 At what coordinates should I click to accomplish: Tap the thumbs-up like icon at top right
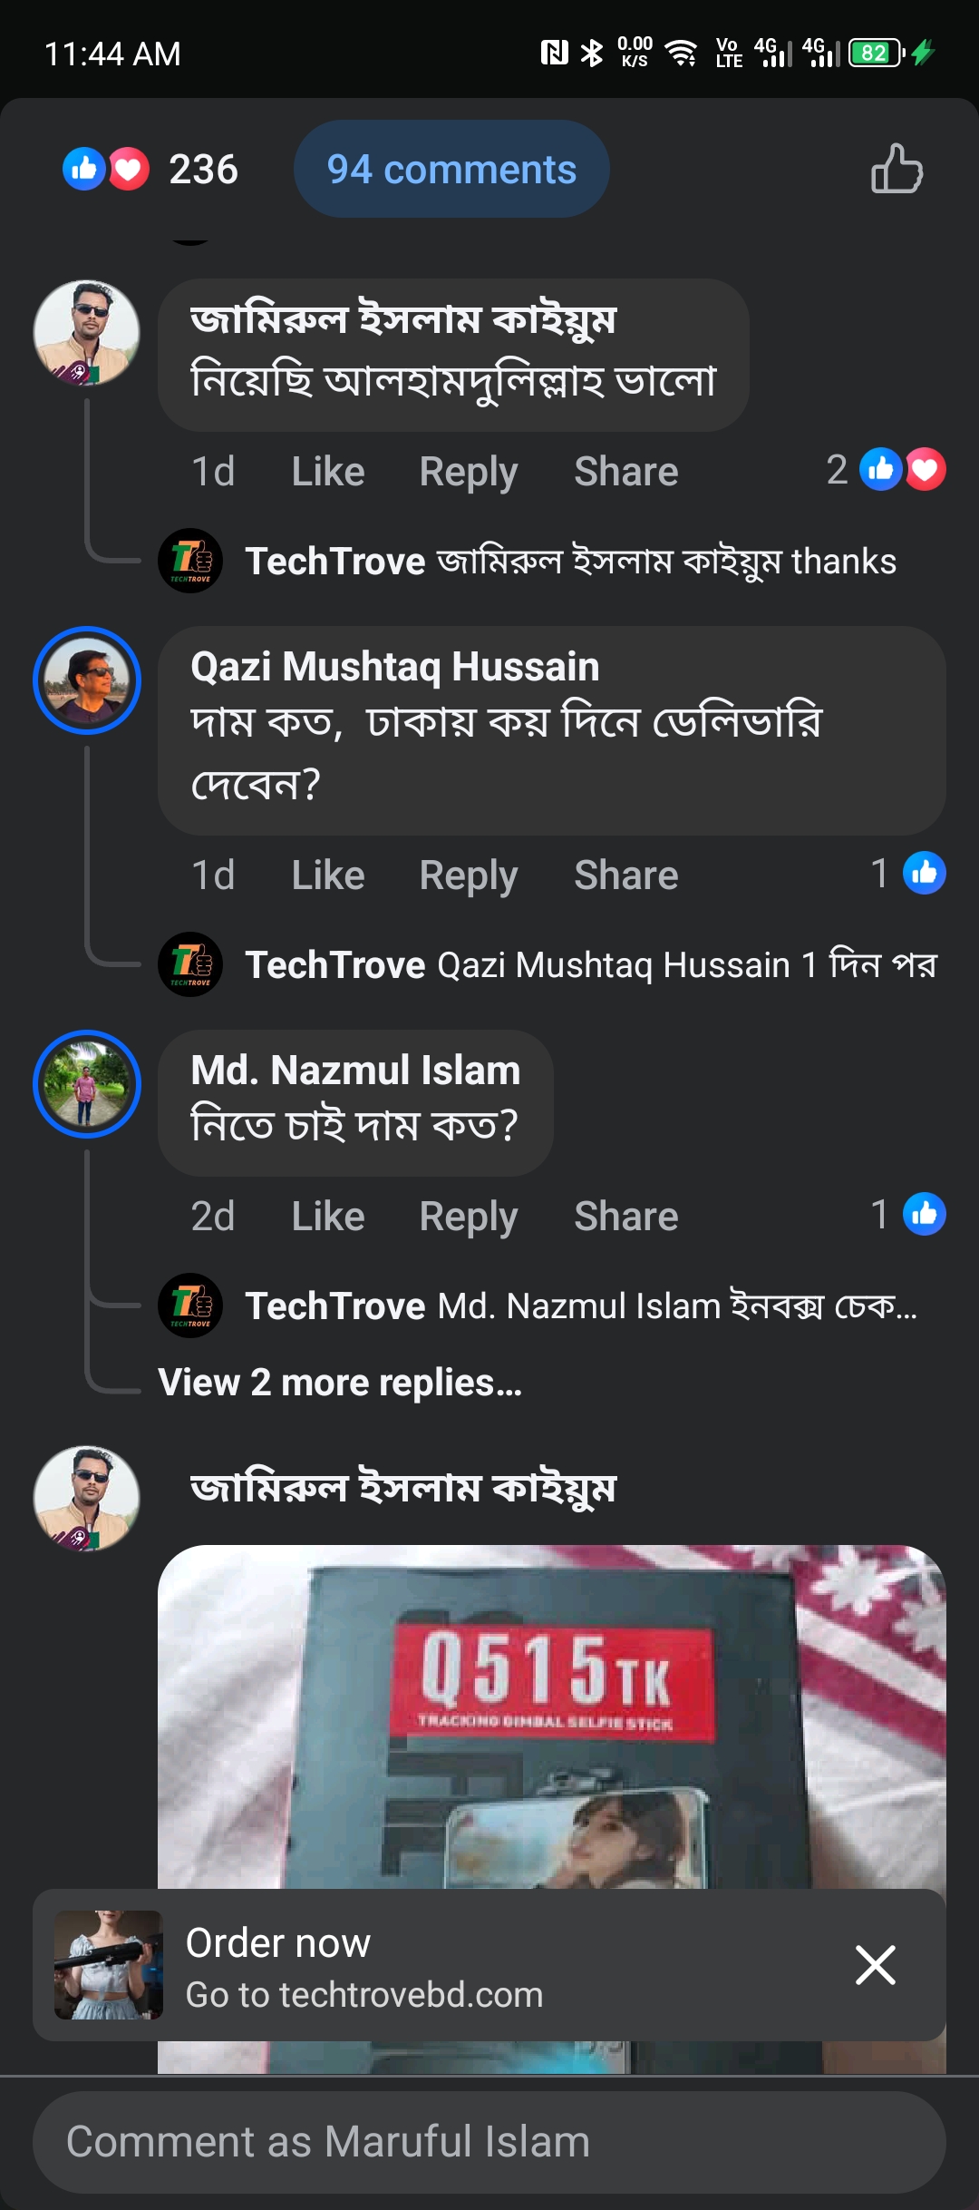897,169
